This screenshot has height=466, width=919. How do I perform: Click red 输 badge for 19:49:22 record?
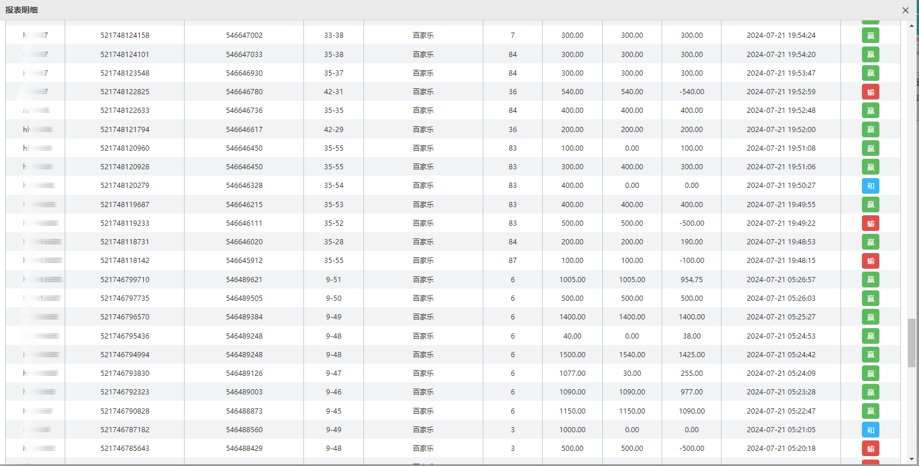pyautogui.click(x=870, y=223)
